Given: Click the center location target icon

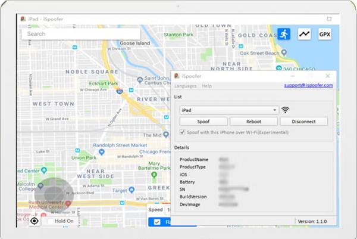Looking at the screenshot, I should (35, 221).
